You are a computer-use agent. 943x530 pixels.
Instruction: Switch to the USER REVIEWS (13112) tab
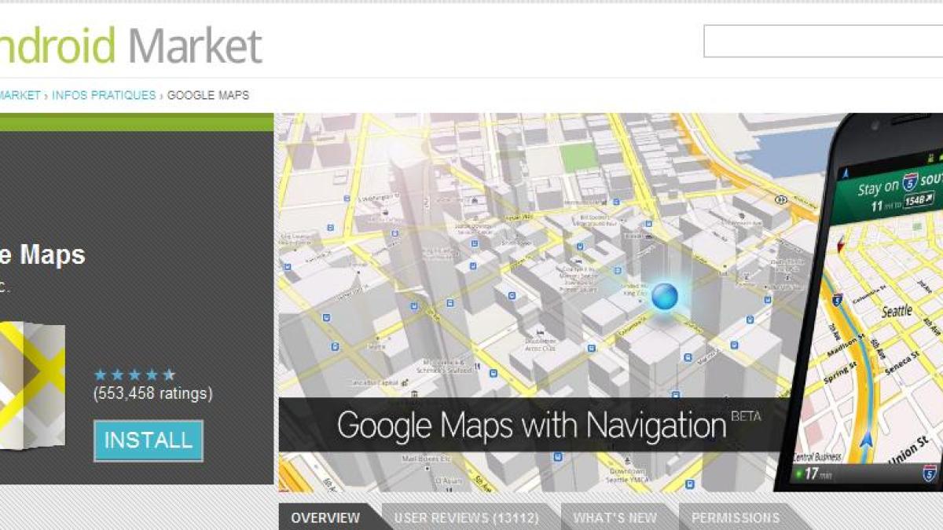click(466, 517)
